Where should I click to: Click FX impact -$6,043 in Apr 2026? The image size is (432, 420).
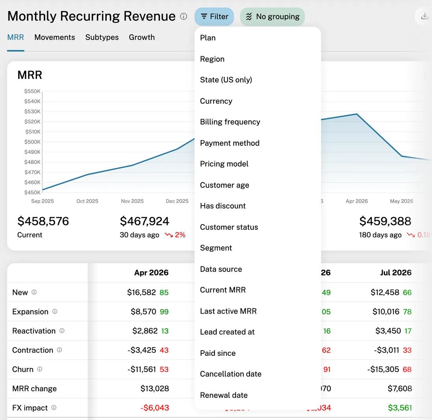[155, 408]
